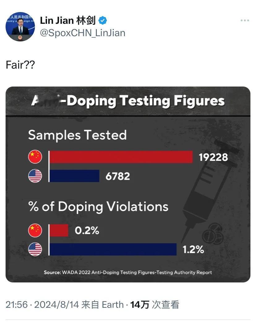Viewport: 256px width, 322px height.
Task: View the 14万 次查看 view count
Action: (155, 305)
